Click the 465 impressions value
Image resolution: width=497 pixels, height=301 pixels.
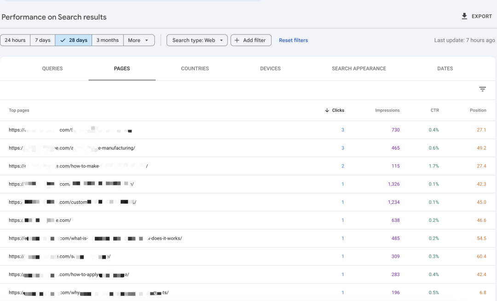pos(395,148)
